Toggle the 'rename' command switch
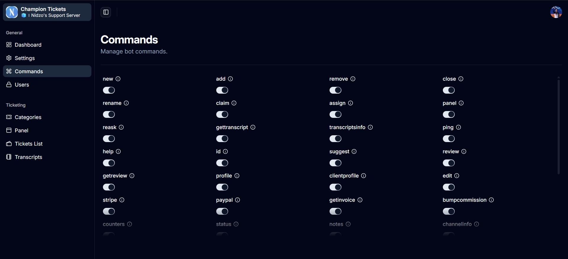The image size is (568, 259). [x=109, y=114]
